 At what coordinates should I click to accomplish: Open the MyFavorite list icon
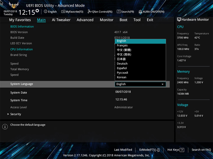pos(63,11)
